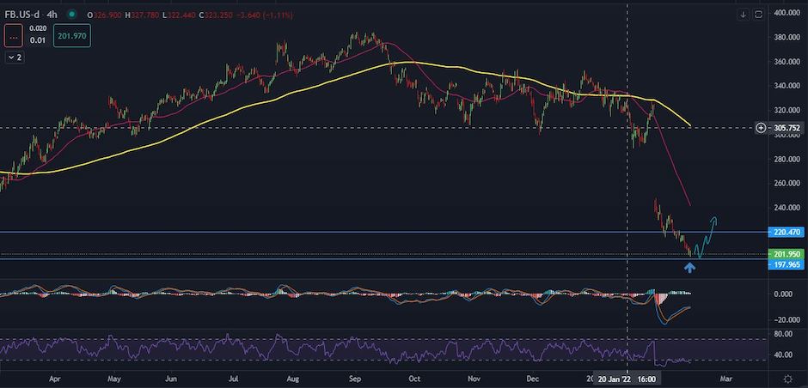Click the red sell button with dots
This screenshot has height=388, width=808.
(x=15, y=35)
